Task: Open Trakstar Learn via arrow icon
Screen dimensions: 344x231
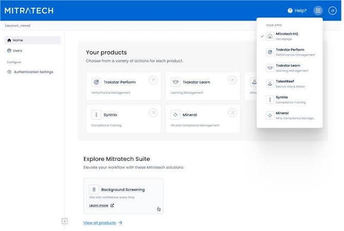Action: click(x=233, y=80)
